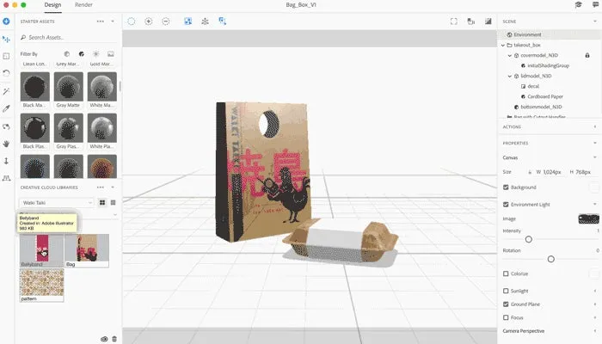Choose the Dolly camera tool
The height and width of the screenshot is (344, 602).
[6, 161]
